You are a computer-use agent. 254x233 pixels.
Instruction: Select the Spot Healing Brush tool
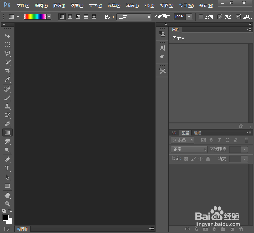tap(7, 89)
